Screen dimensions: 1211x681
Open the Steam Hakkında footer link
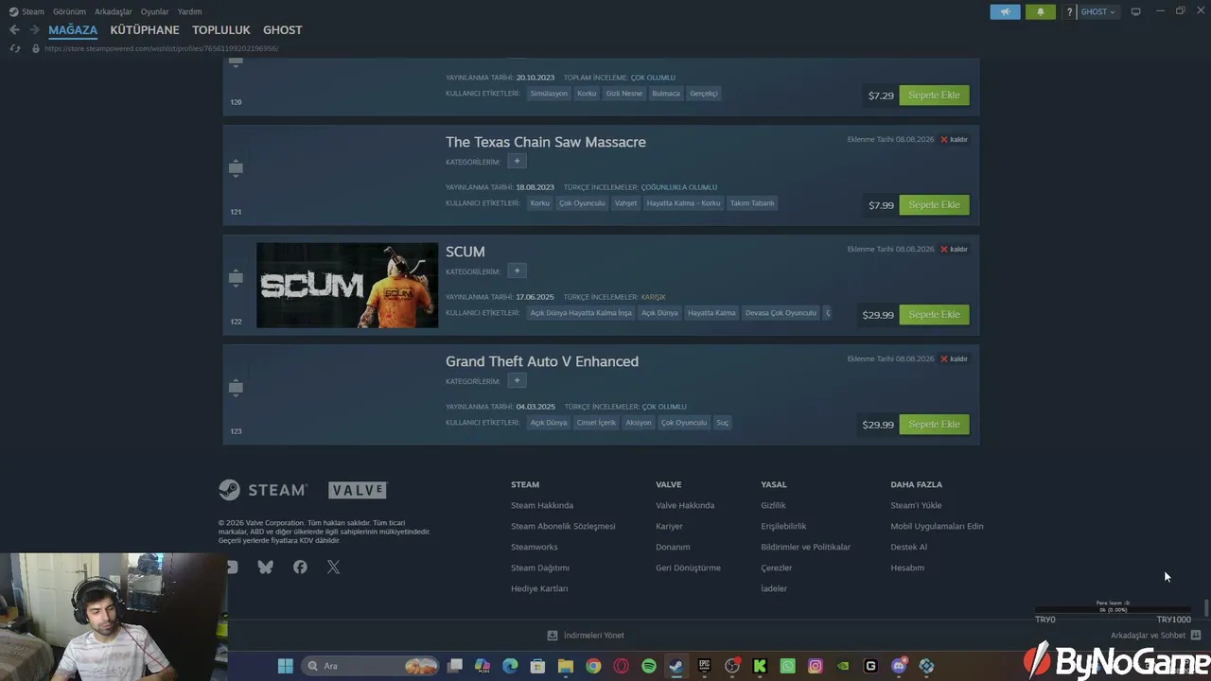[x=542, y=505]
